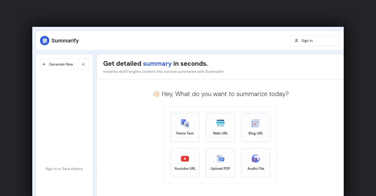This screenshot has width=376, height=196.
Task: Select the Audio File label
Action: tap(256, 169)
